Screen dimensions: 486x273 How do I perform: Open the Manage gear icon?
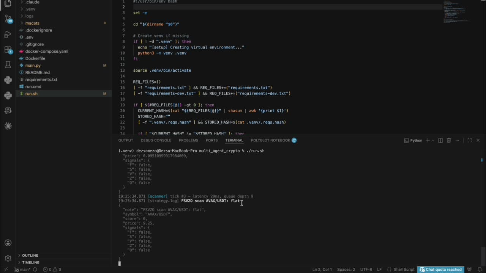click(x=8, y=258)
